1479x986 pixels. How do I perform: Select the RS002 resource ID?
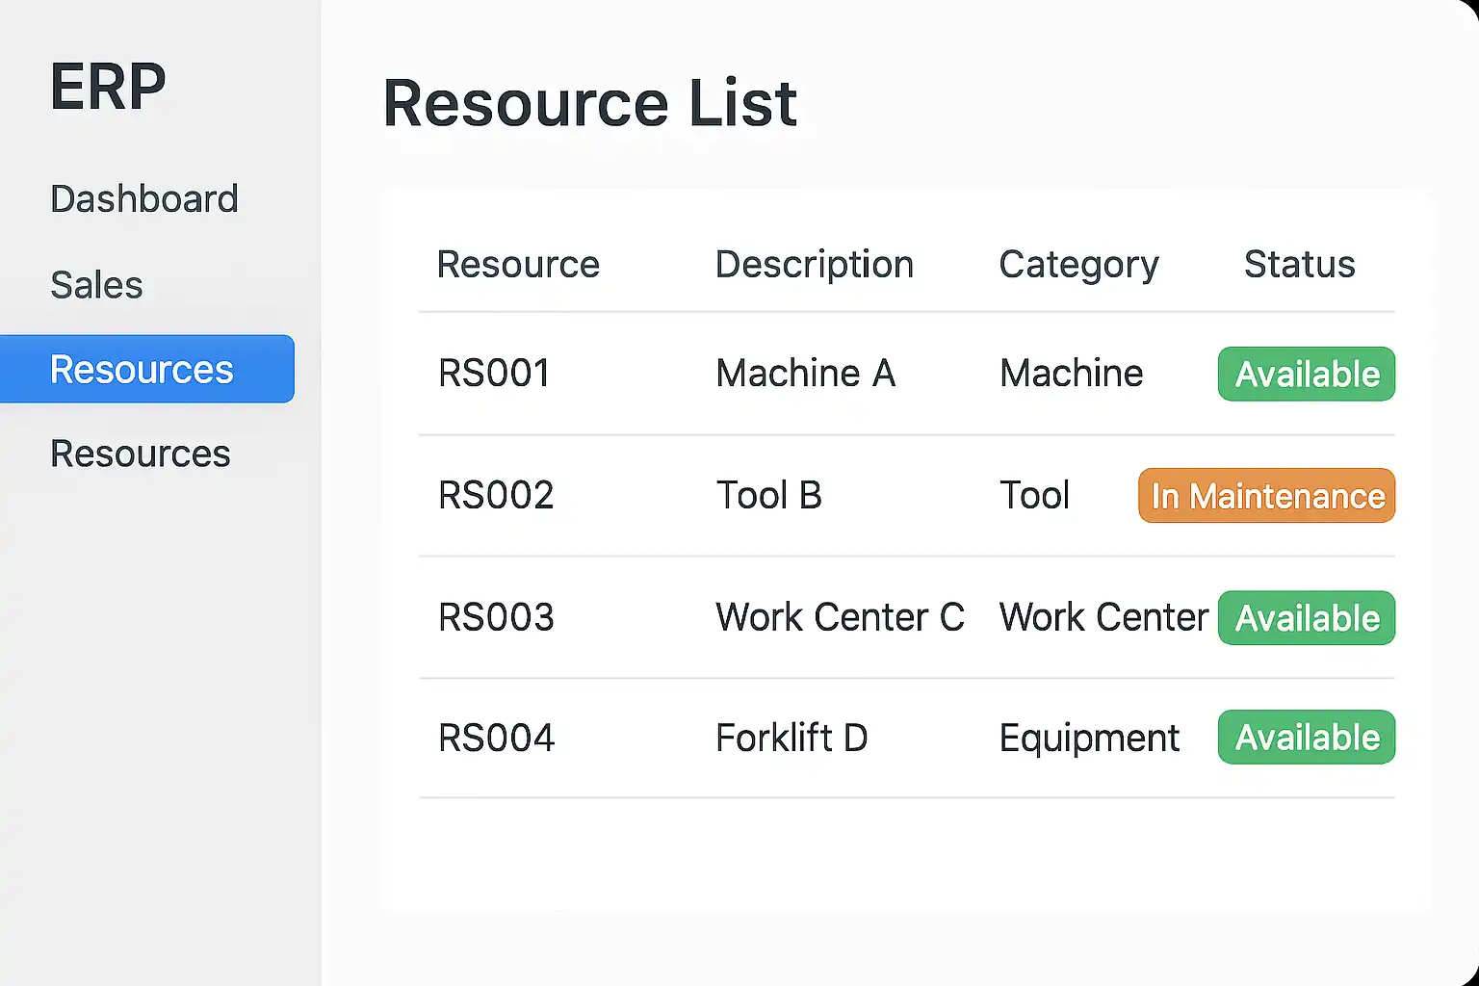click(496, 496)
